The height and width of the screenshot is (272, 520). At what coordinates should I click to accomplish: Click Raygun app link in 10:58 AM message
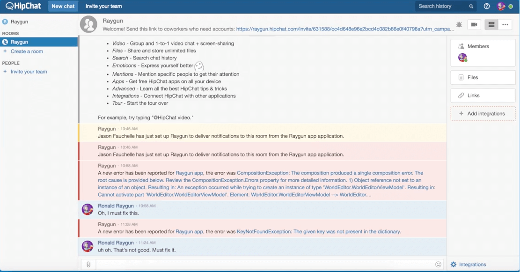click(x=190, y=173)
